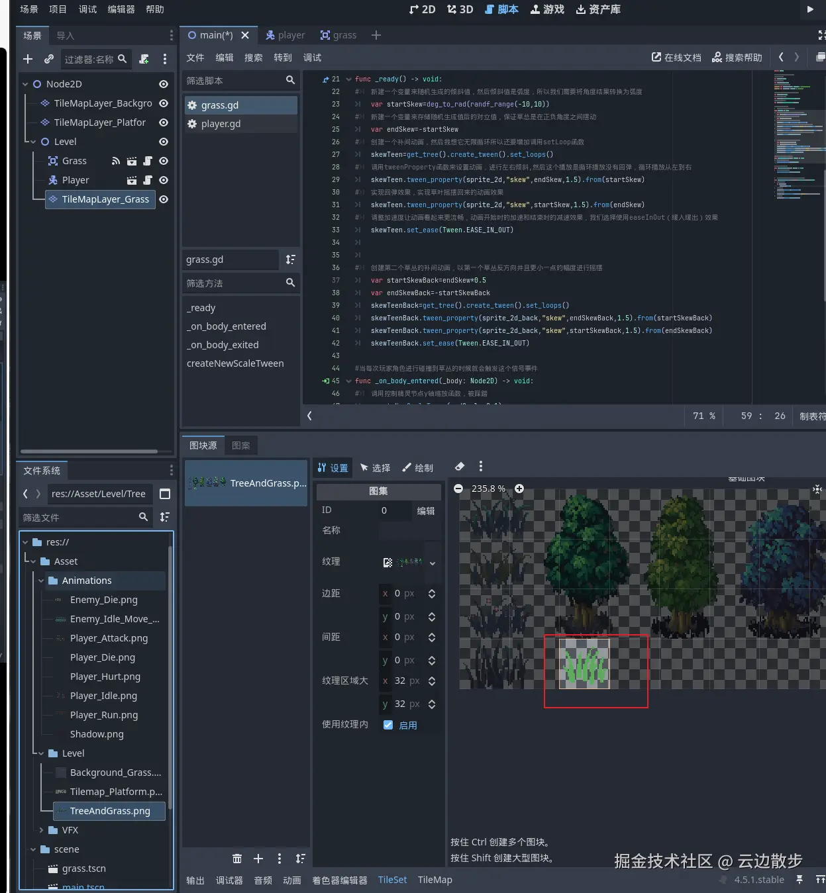This screenshot has height=893, width=826.
Task: Click code editor zoom 71 % indicator
Action: [704, 416]
